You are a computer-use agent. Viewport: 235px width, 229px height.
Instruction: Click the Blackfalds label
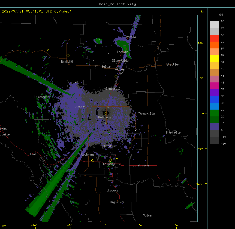120,61
